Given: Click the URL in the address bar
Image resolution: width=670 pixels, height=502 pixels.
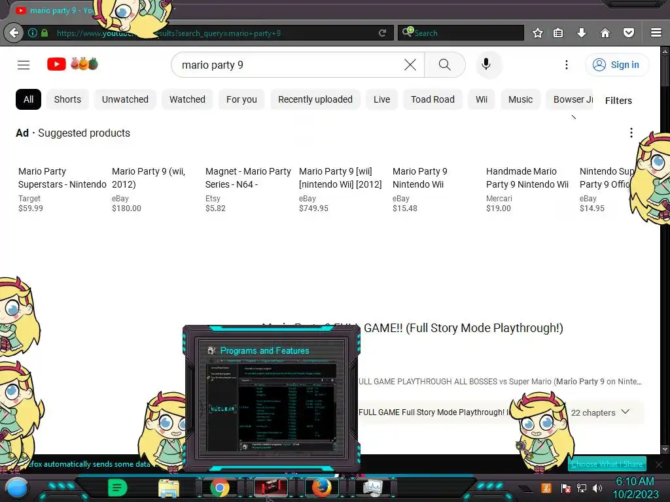Looking at the screenshot, I should (169, 33).
